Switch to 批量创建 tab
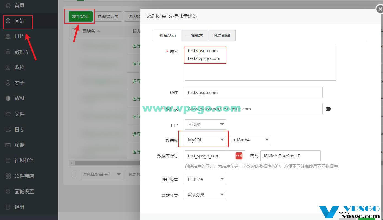 [222, 36]
